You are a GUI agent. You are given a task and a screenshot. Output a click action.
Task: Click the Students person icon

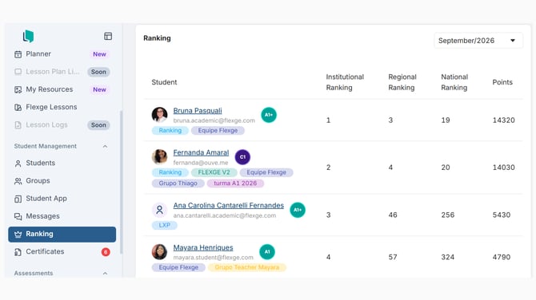[18, 164]
